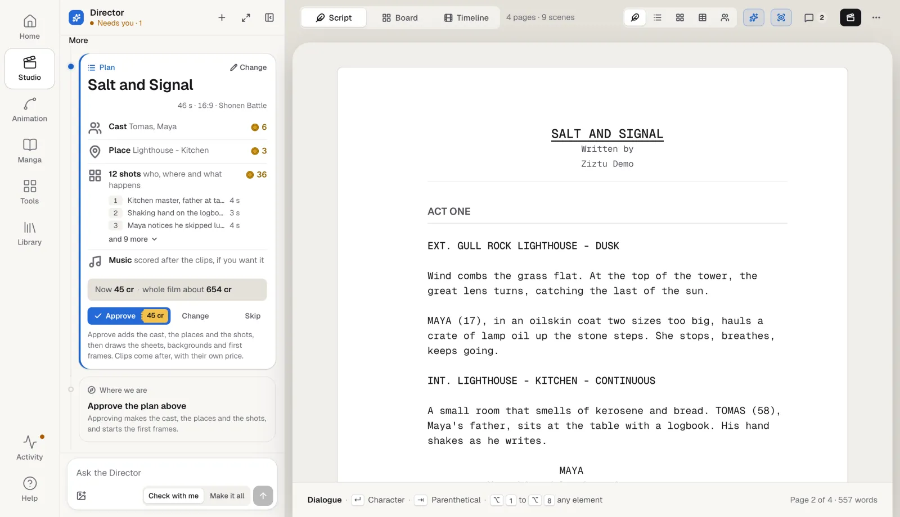Select the Make it all mode
The image size is (900, 517).
click(227, 496)
